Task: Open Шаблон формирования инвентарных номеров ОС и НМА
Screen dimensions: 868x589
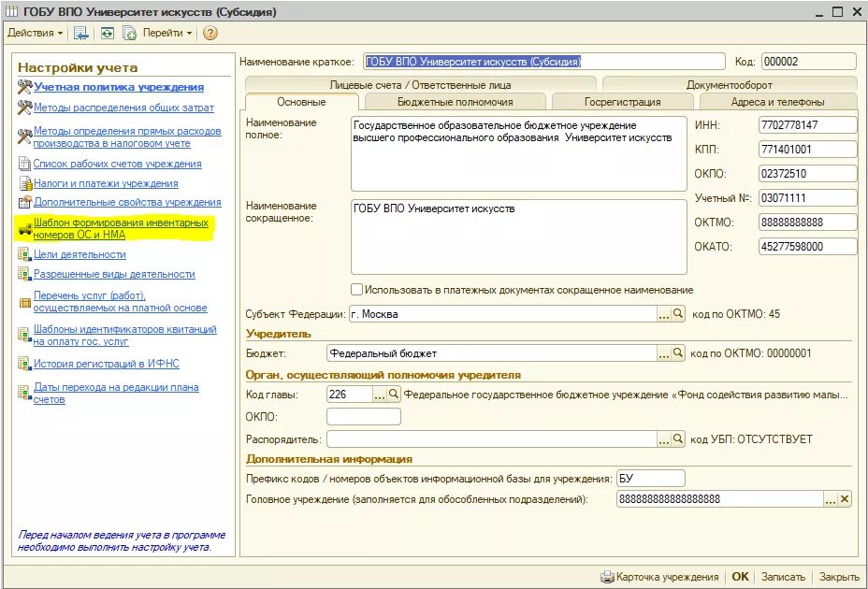Action: point(121,229)
